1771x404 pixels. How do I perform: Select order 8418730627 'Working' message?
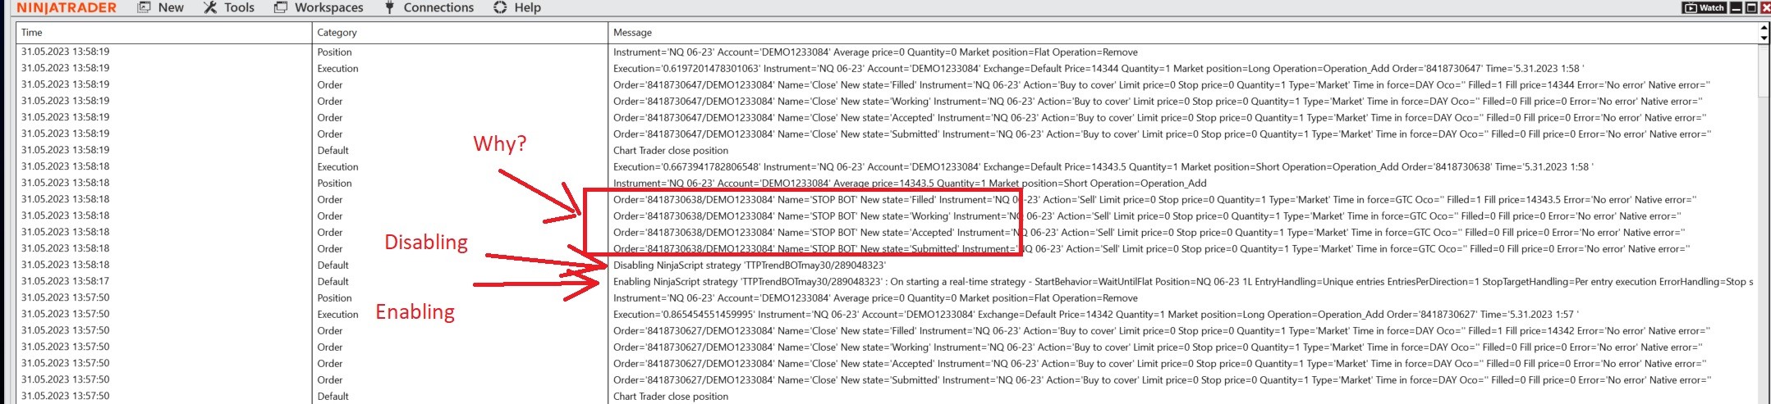(1158, 347)
